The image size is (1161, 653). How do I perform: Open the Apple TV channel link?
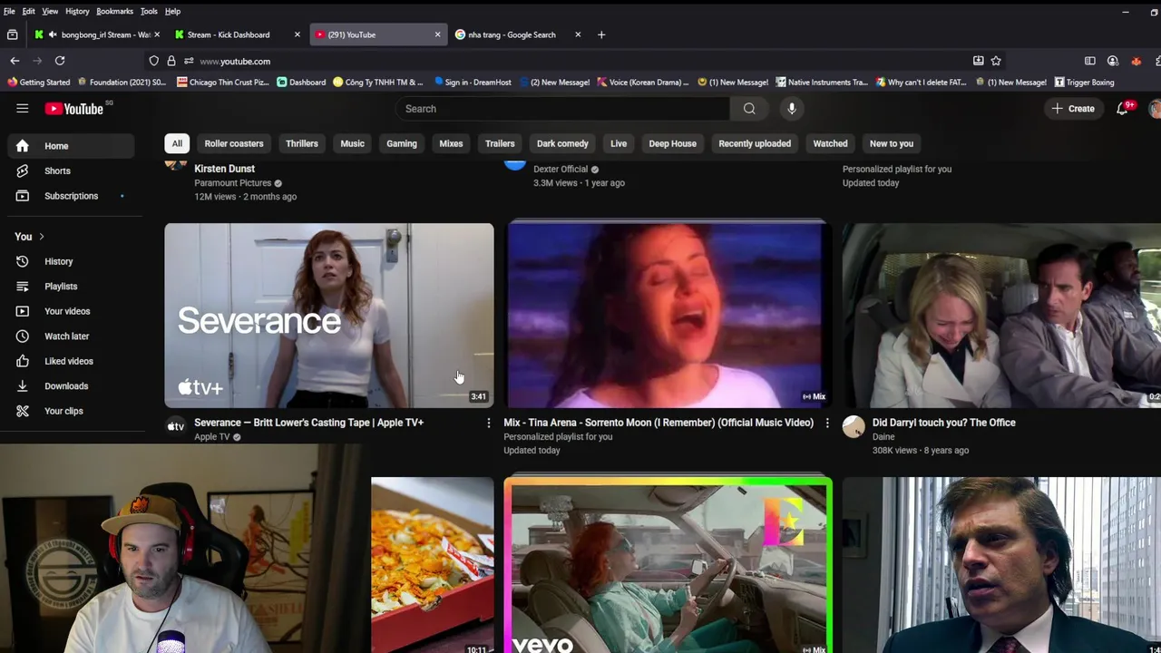(x=212, y=437)
